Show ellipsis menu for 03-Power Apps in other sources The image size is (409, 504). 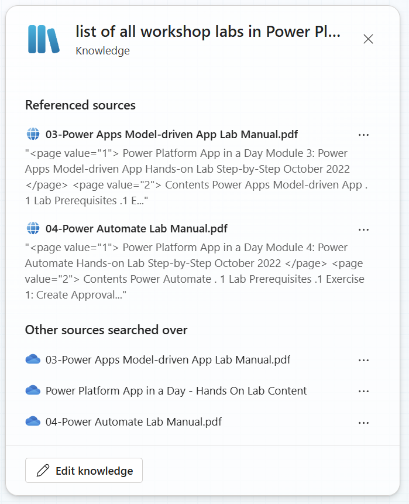coord(364,361)
